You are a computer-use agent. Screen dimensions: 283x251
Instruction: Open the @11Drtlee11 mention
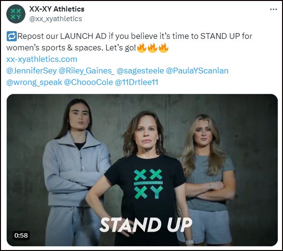(x=136, y=82)
